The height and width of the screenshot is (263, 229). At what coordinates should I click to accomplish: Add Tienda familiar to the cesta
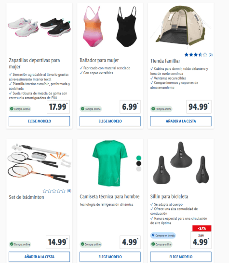[181, 121]
